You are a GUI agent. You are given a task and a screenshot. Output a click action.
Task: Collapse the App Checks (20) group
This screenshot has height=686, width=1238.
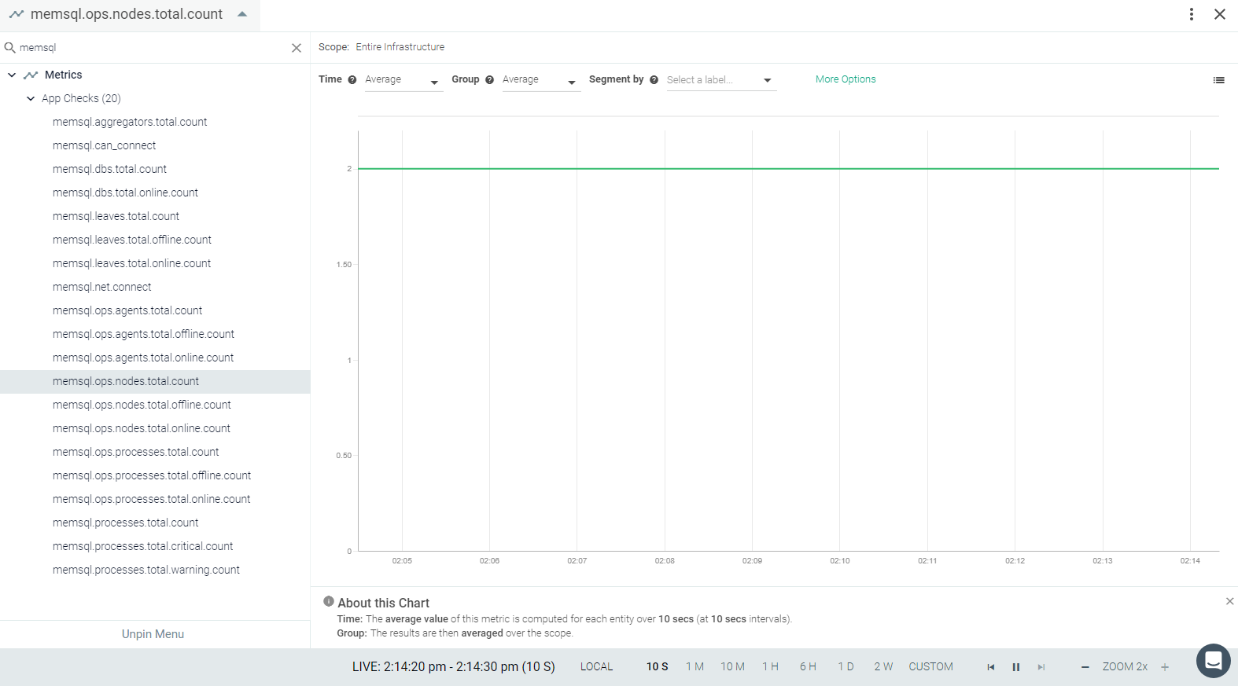tap(31, 98)
